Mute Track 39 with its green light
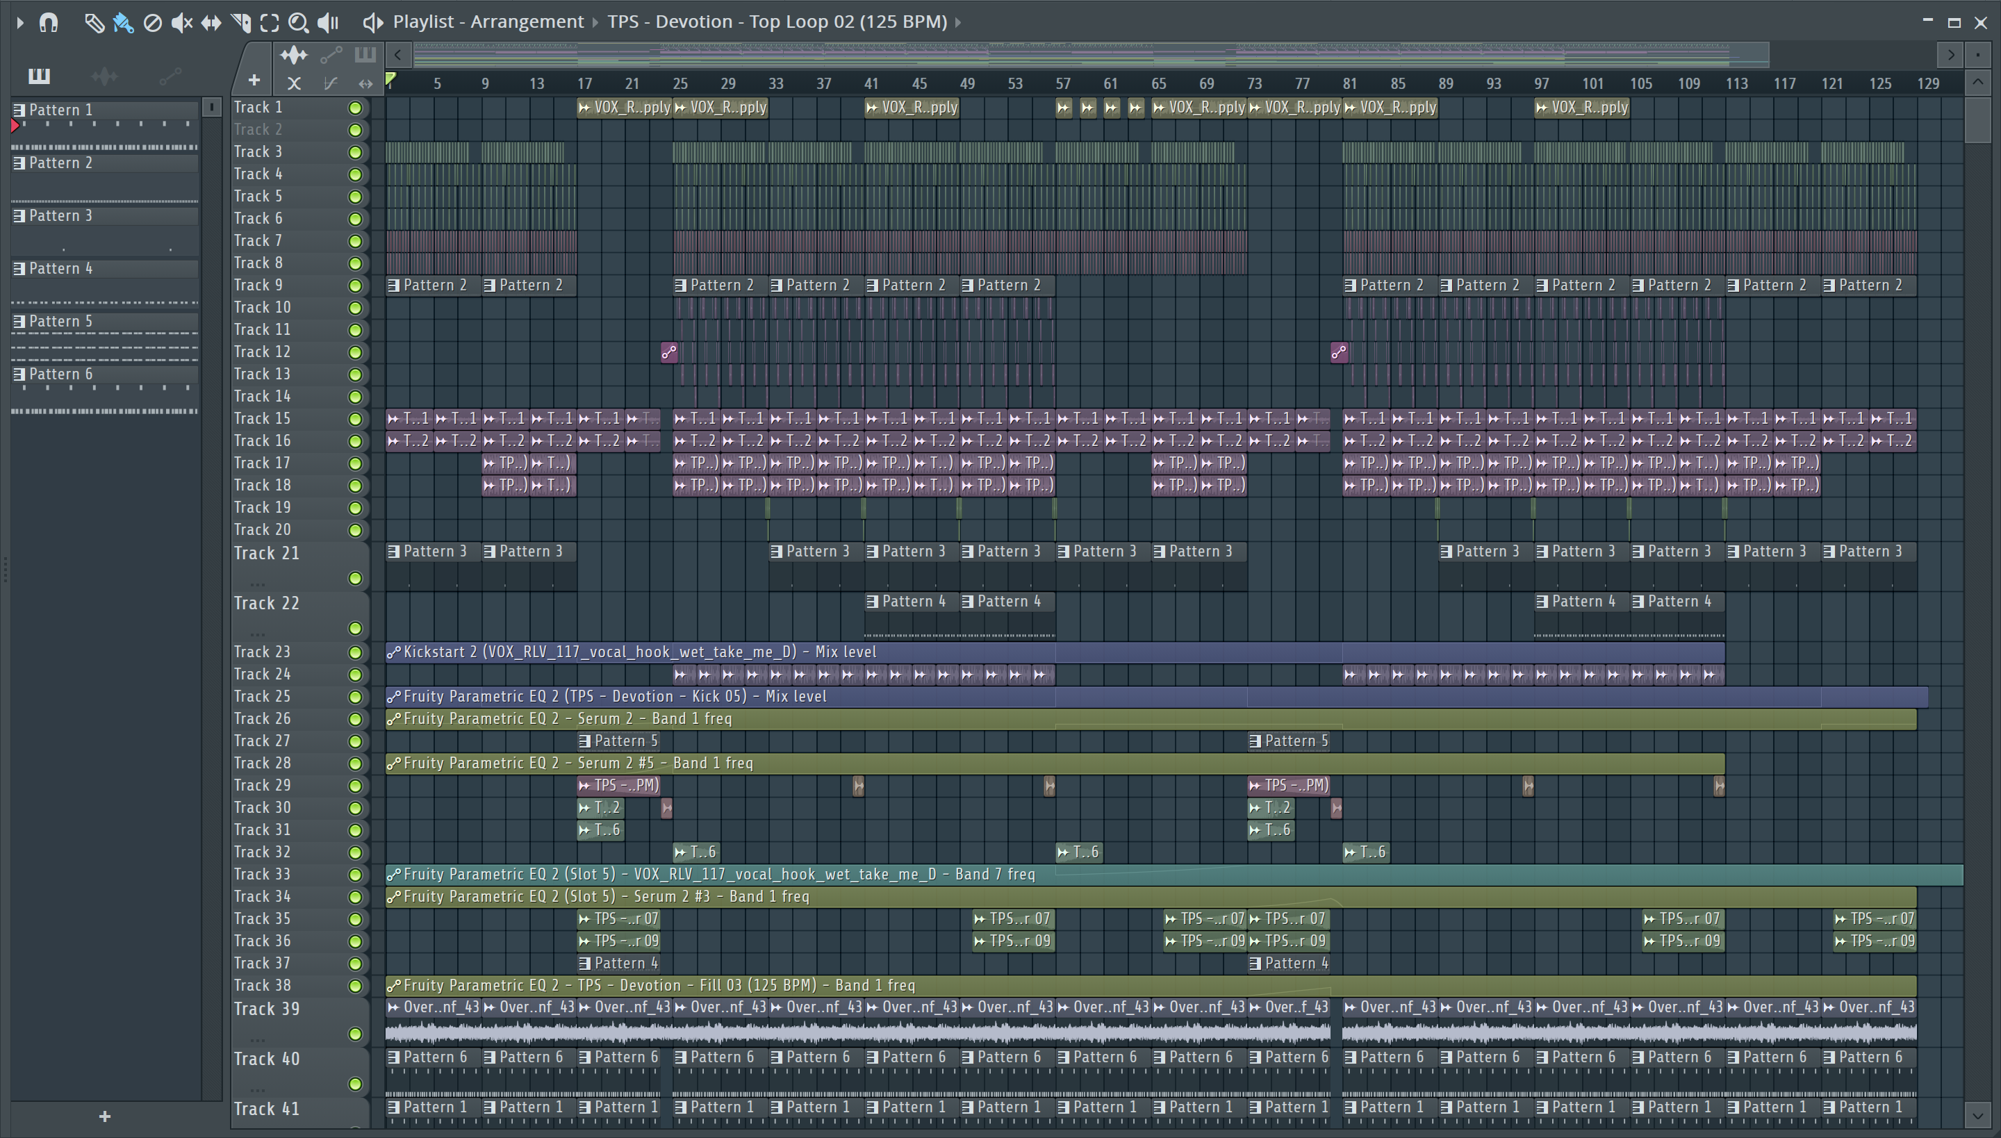 pyautogui.click(x=355, y=1035)
